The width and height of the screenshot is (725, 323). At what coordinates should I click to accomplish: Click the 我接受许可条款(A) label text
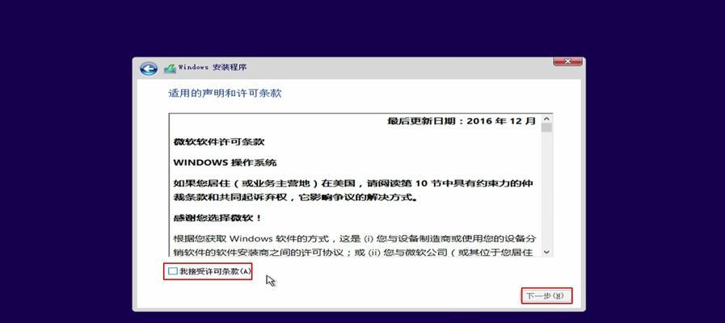click(214, 271)
